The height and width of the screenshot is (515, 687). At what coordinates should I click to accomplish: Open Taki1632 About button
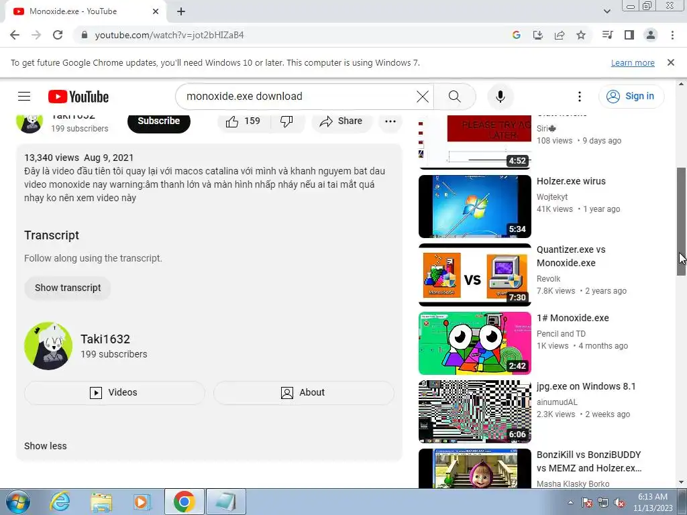pos(304,392)
